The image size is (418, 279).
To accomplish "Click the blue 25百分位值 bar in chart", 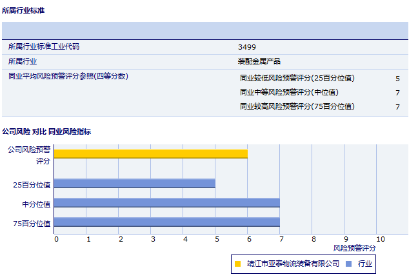I will pyautogui.click(x=134, y=184).
